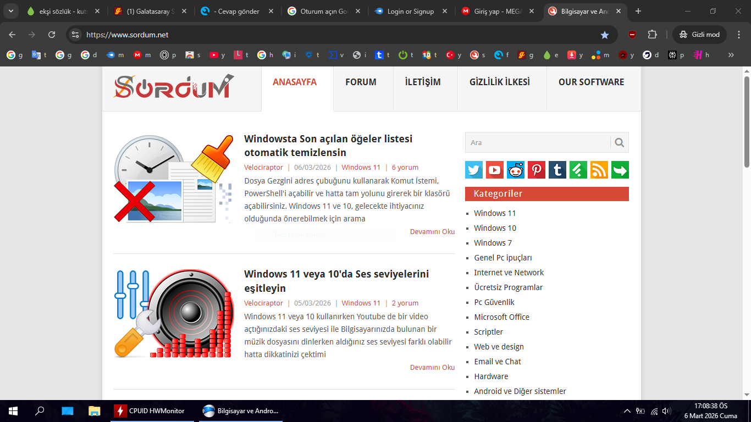Open Hardware category
This screenshot has width=751, height=422.
491,376
